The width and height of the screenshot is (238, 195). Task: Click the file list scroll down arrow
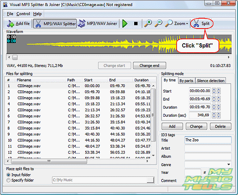(154, 155)
